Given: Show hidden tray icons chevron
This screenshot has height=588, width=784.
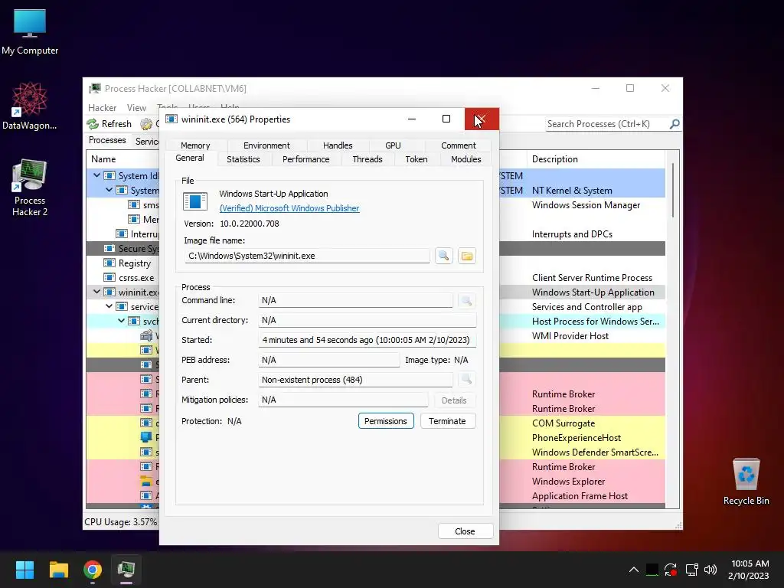Looking at the screenshot, I should point(633,570).
